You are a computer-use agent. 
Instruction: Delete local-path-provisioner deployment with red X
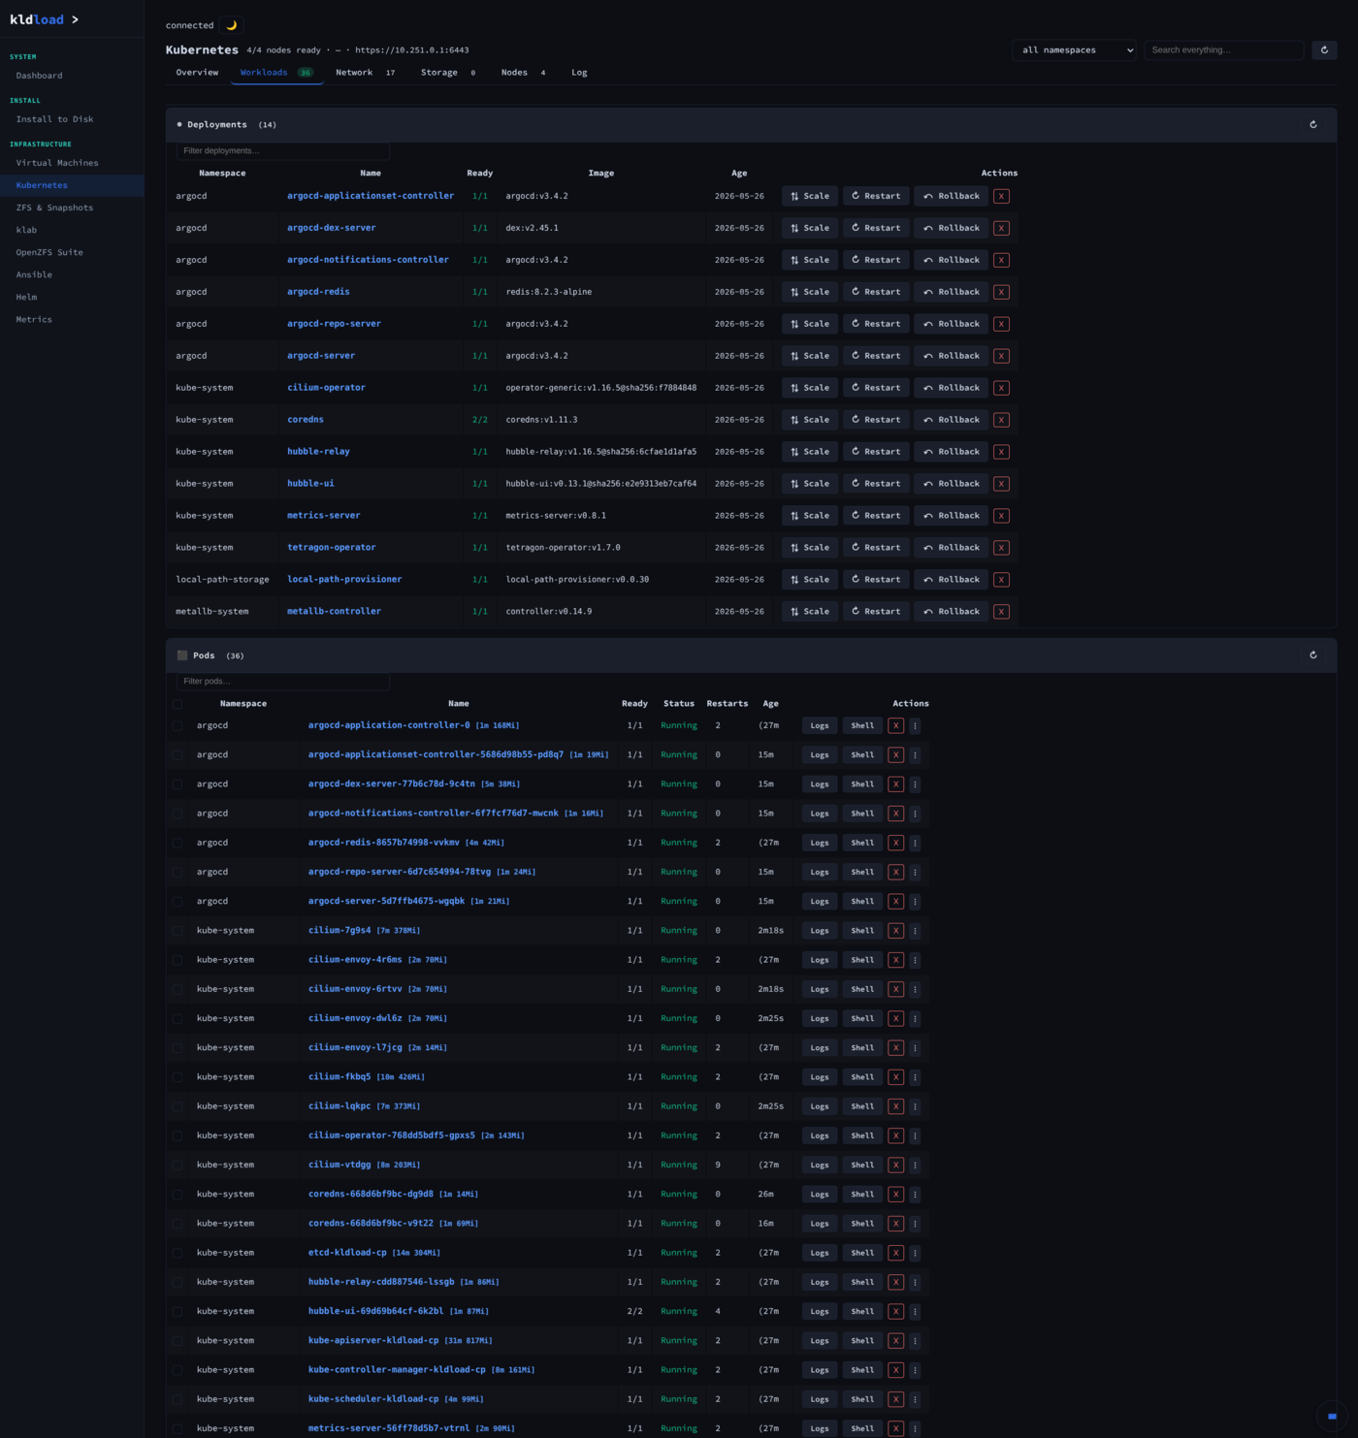[1001, 580]
